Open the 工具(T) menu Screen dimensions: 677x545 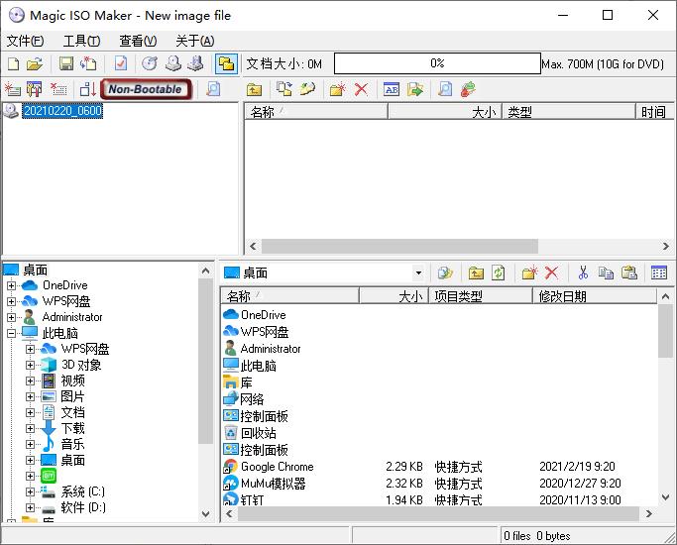(x=81, y=41)
